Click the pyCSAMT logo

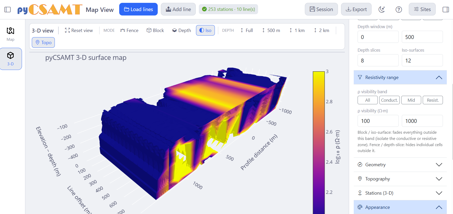point(50,10)
